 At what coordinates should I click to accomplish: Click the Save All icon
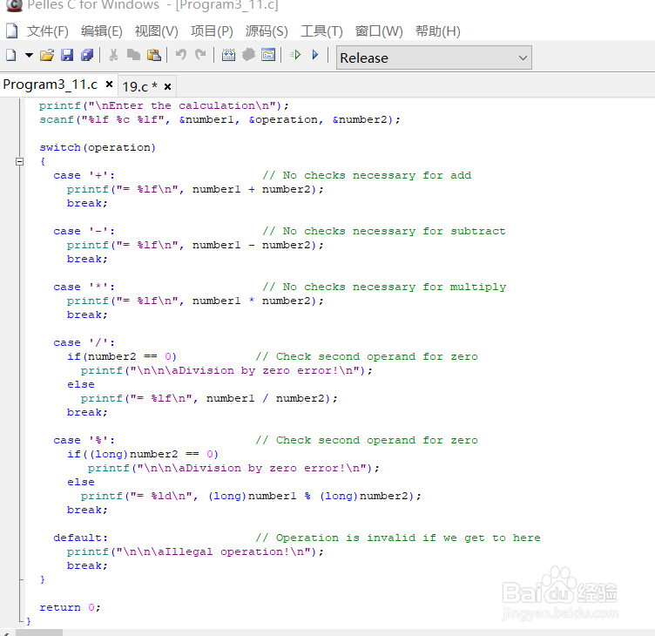tap(87, 55)
